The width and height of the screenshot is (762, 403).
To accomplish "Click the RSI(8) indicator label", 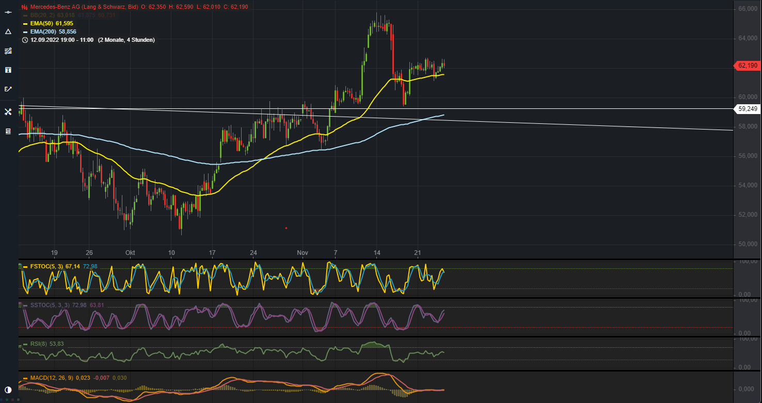I will (x=40, y=343).
